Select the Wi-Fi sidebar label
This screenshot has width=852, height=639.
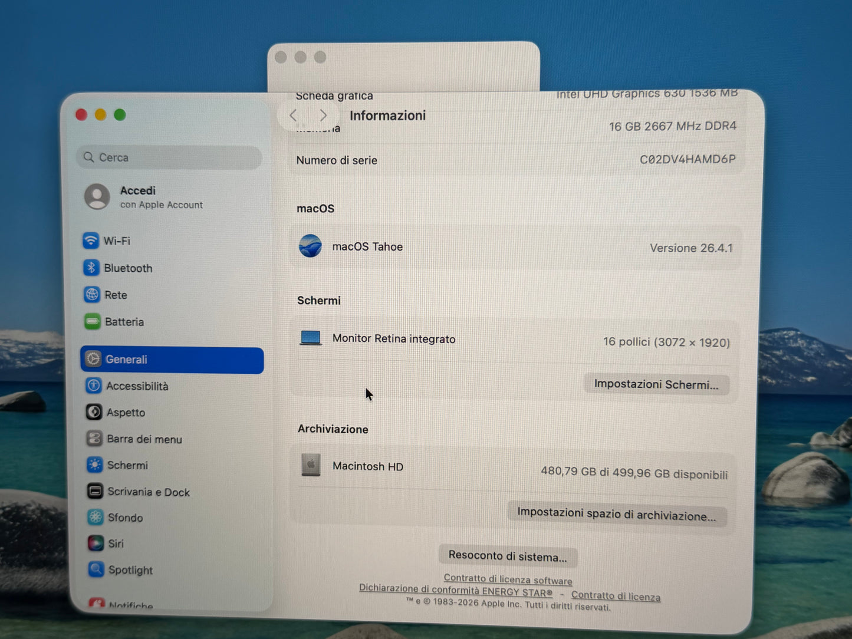(x=117, y=241)
